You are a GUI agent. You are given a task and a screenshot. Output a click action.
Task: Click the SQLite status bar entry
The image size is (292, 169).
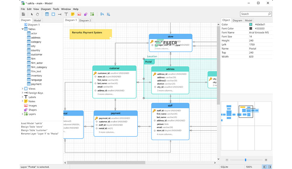(x=224, y=167)
